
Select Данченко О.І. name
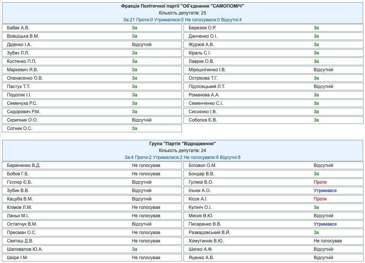pos(203,36)
